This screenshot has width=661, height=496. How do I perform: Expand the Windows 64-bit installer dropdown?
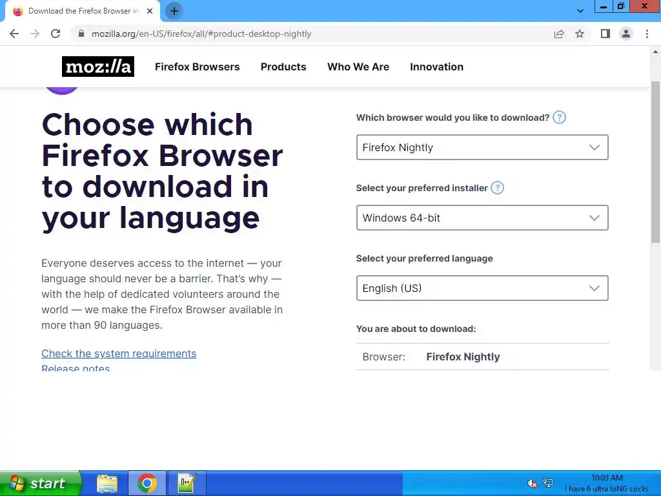pyautogui.click(x=482, y=218)
